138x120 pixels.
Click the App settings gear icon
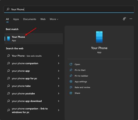pyautogui.click(x=71, y=82)
